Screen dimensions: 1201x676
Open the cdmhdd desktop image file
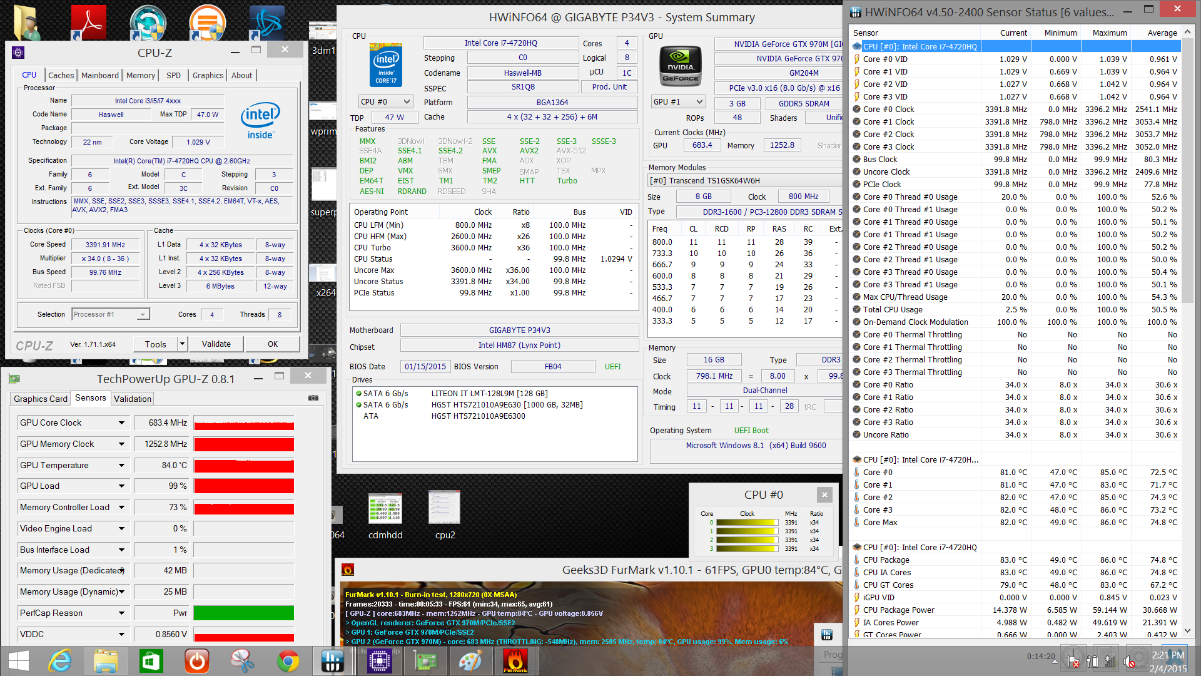coord(385,515)
